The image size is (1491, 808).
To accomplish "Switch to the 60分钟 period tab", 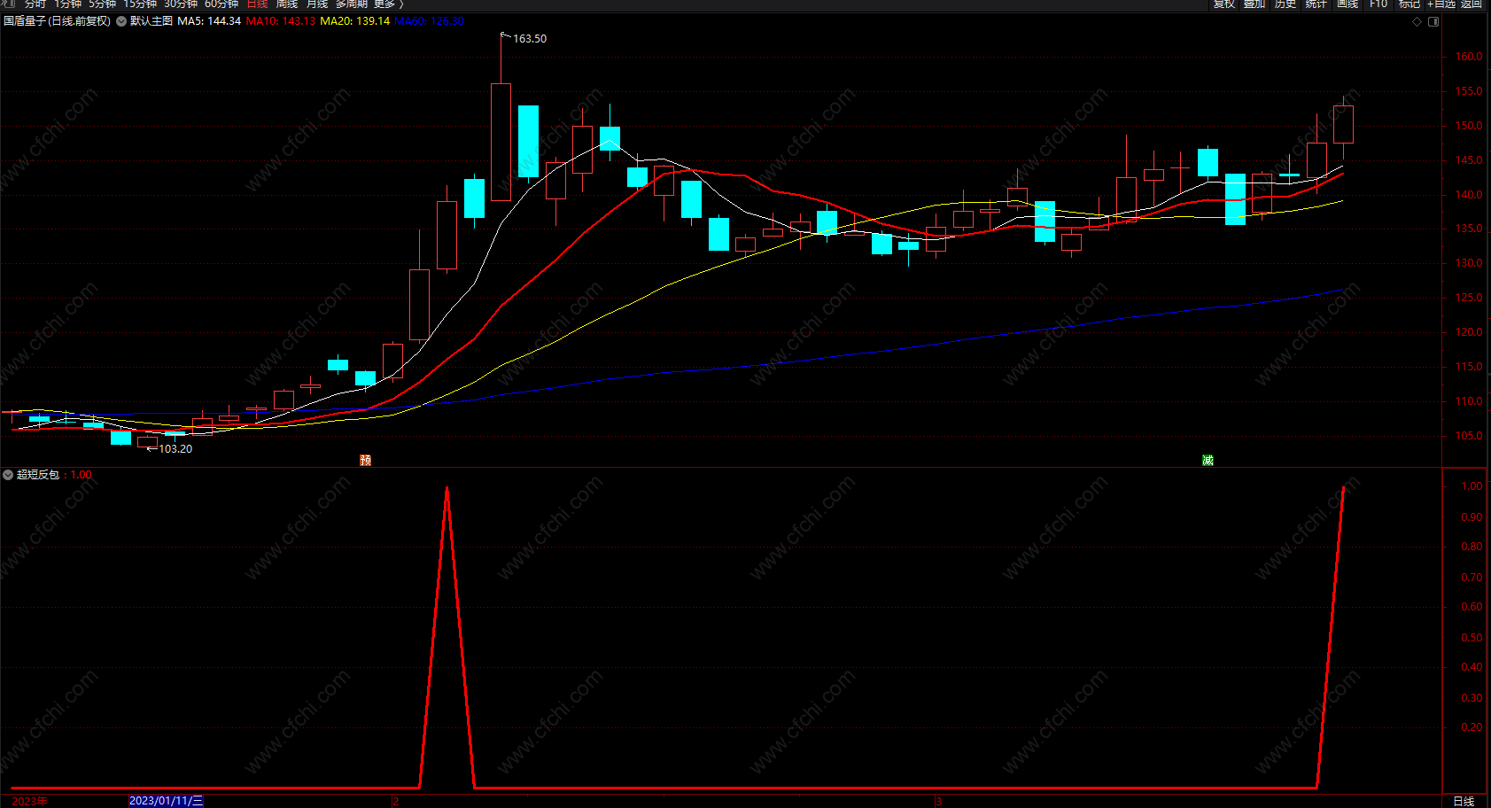I will point(221,4).
